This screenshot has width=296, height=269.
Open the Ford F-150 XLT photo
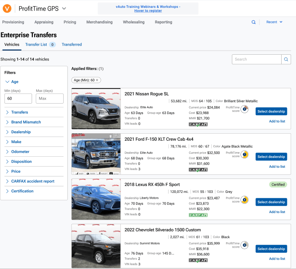[96, 154]
